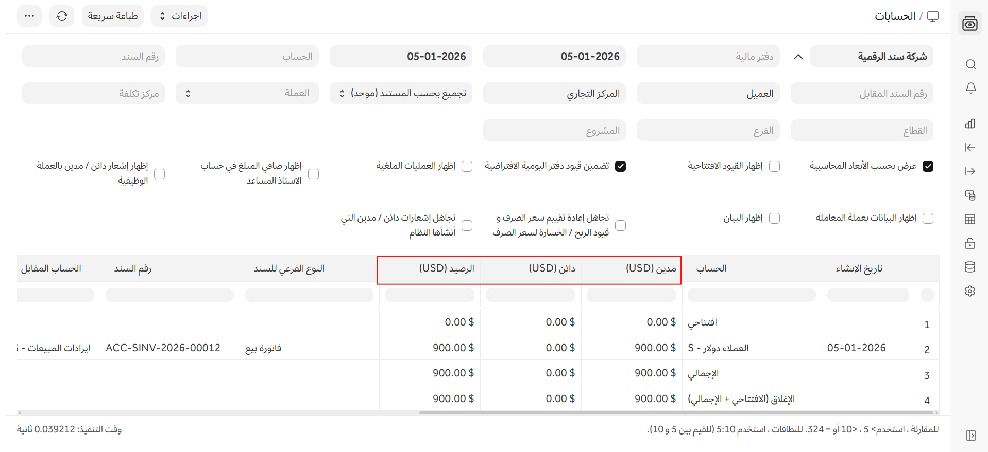
Task: Open the bar chart reports icon
Action: coord(970,123)
